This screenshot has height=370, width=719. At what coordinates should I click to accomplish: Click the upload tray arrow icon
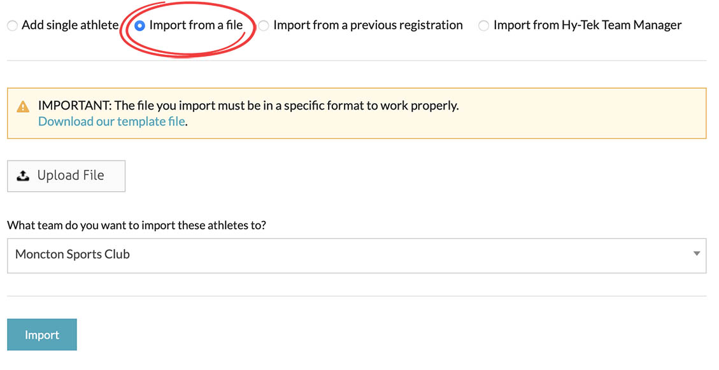(x=23, y=176)
